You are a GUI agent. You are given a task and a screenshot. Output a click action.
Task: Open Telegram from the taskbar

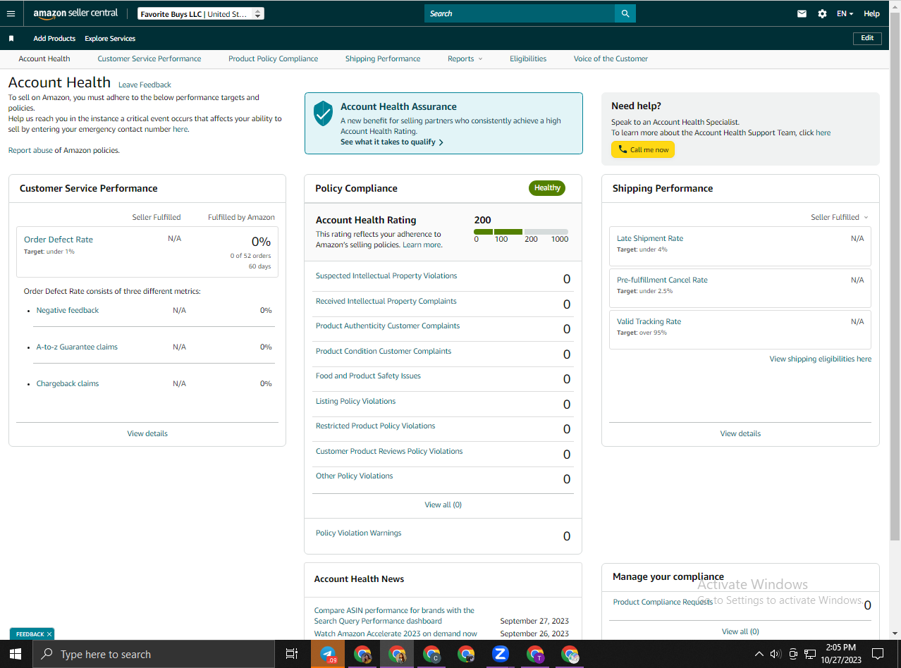coord(328,654)
